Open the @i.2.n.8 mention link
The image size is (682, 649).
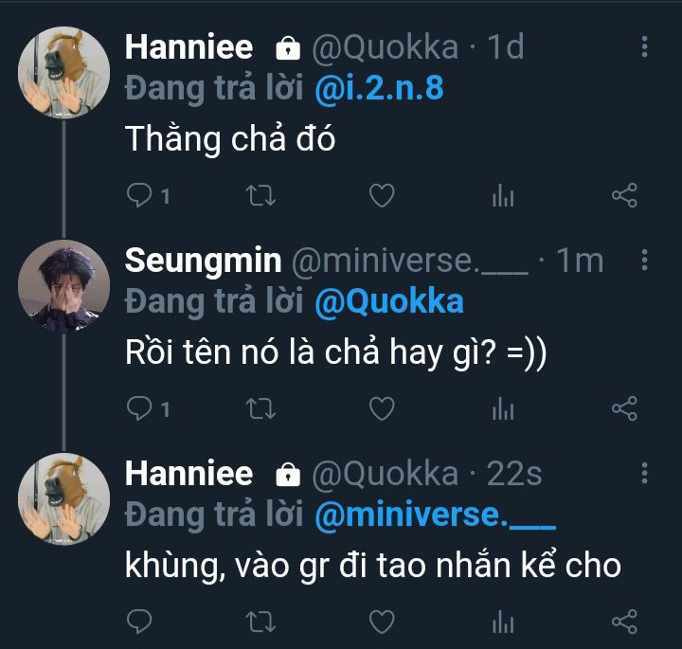[379, 88]
